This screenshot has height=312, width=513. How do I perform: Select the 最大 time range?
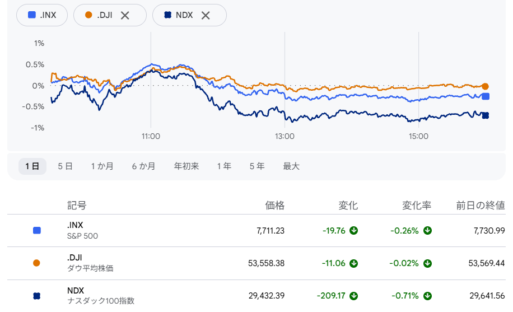(x=291, y=166)
